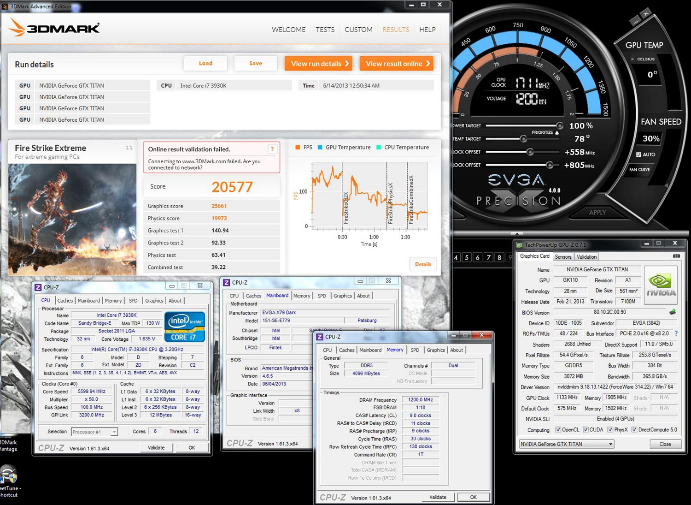Click the Details button under the chart
The image size is (691, 505).
[x=423, y=264]
